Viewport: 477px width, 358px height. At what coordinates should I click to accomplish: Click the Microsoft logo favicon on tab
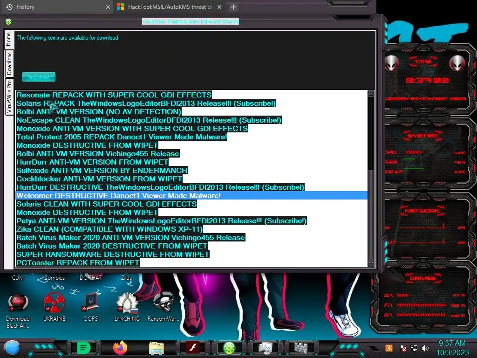click(121, 7)
